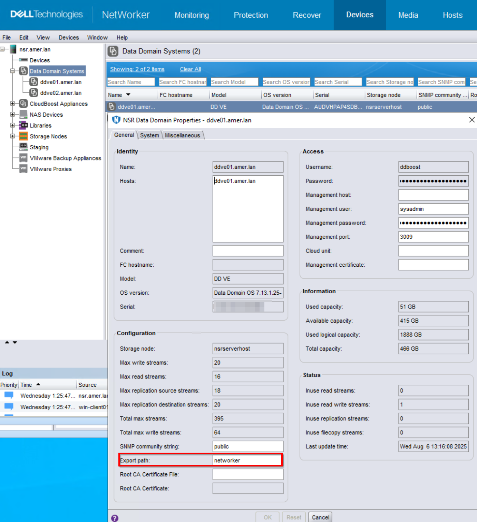477x522 pixels.
Task: Click inside the Search Model field
Action: (x=234, y=82)
